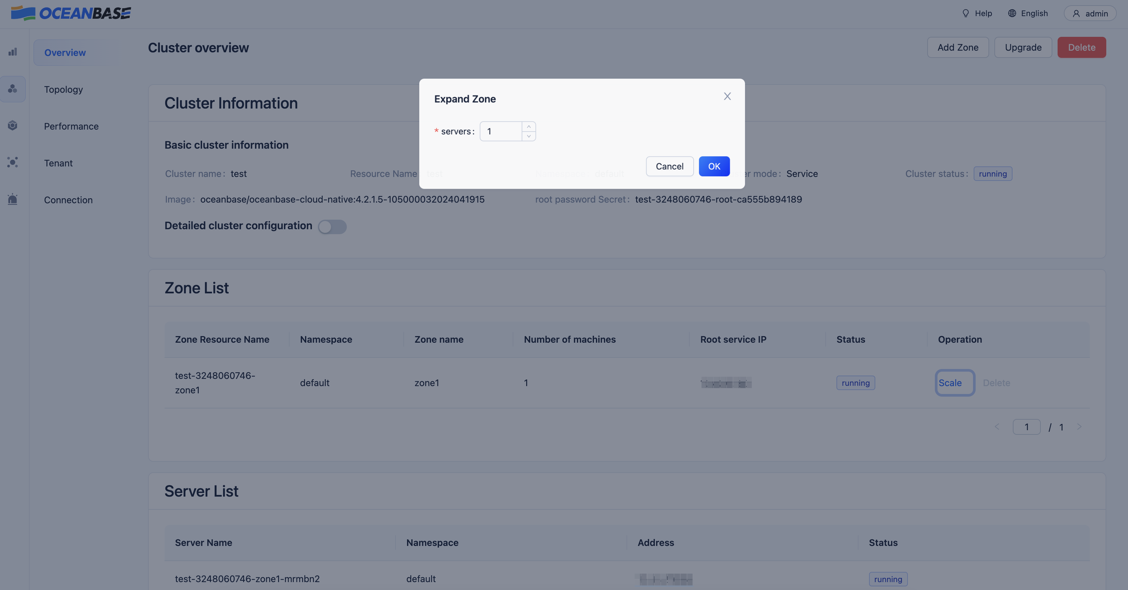Viewport: 1128px width, 590px height.
Task: Open the alarm bell sidebar icon
Action: pyautogui.click(x=13, y=199)
